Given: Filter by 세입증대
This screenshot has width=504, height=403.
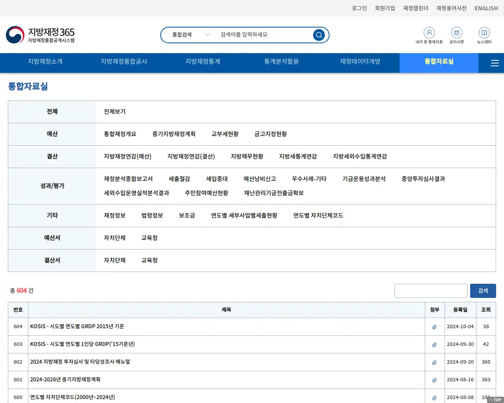Looking at the screenshot, I should coord(217,179).
